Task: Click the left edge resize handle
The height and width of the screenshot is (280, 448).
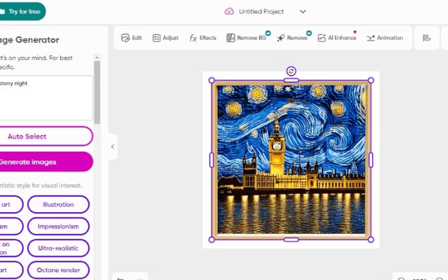Action: (x=212, y=160)
